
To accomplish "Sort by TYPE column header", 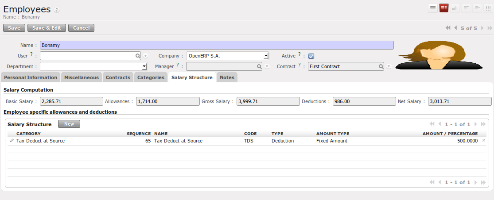I will (x=277, y=134).
